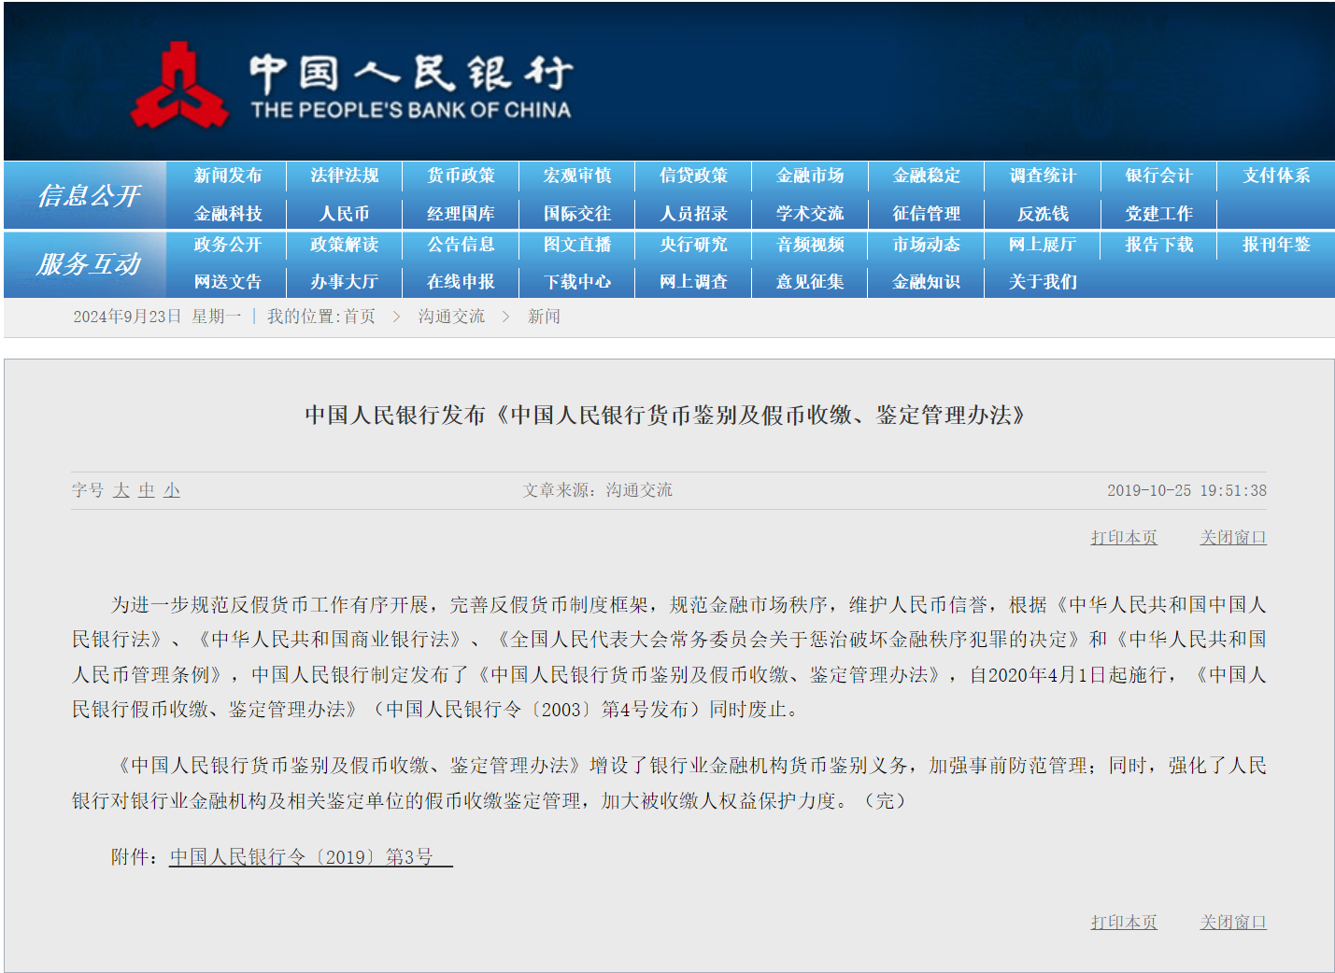This screenshot has height=973, width=1335.
Task: Click the People's Bank of China logo emblem
Action: point(179,84)
